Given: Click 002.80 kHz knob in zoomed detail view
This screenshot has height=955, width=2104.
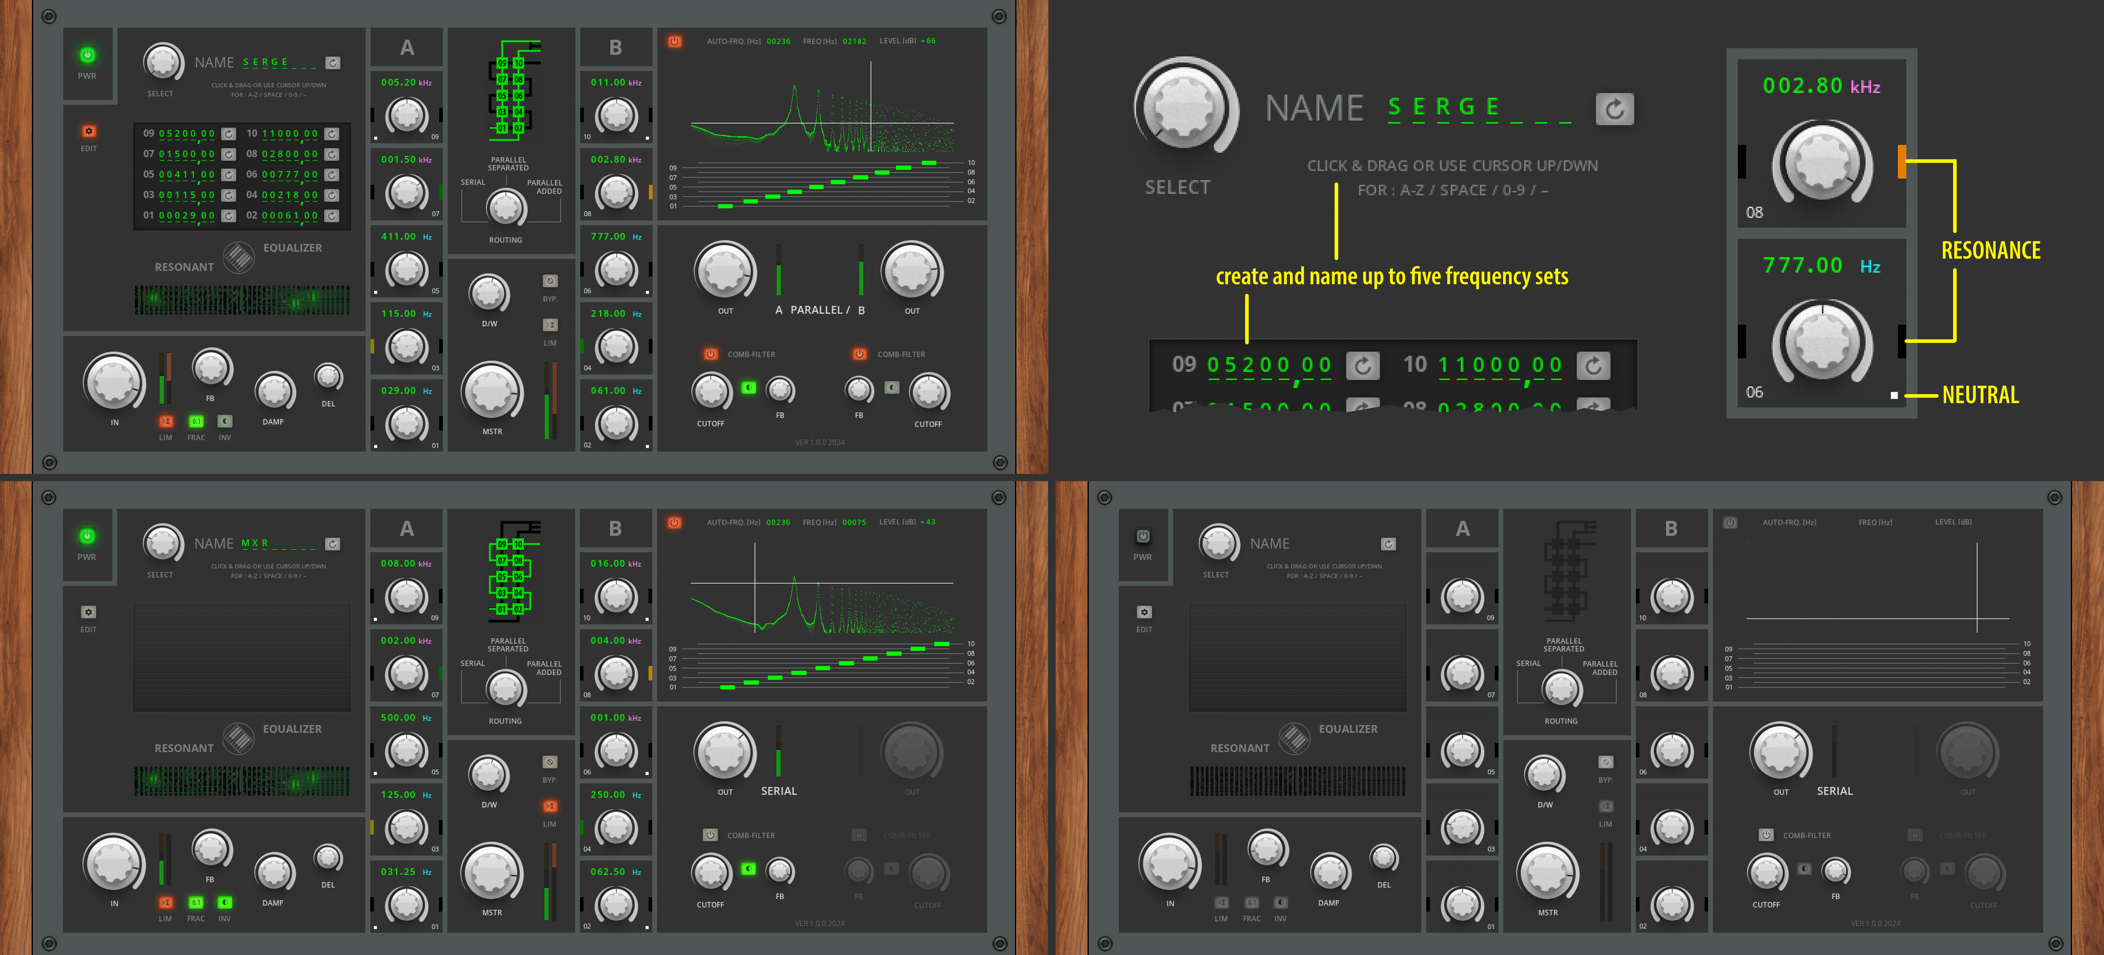Looking at the screenshot, I should pyautogui.click(x=1822, y=163).
